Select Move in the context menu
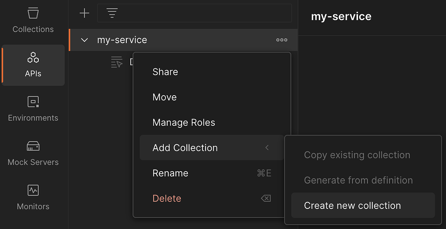Screen dimensions: 446x229 pyautogui.click(x=165, y=97)
